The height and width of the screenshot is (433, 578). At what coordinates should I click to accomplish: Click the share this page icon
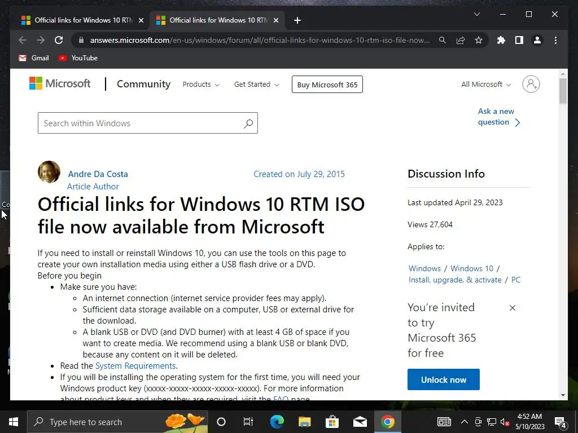461,40
